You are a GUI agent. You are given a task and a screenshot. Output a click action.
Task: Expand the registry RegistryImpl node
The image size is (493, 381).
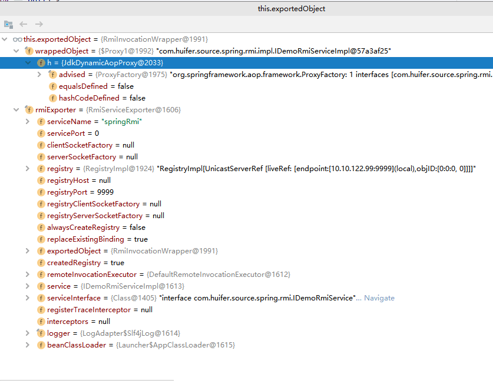point(28,169)
